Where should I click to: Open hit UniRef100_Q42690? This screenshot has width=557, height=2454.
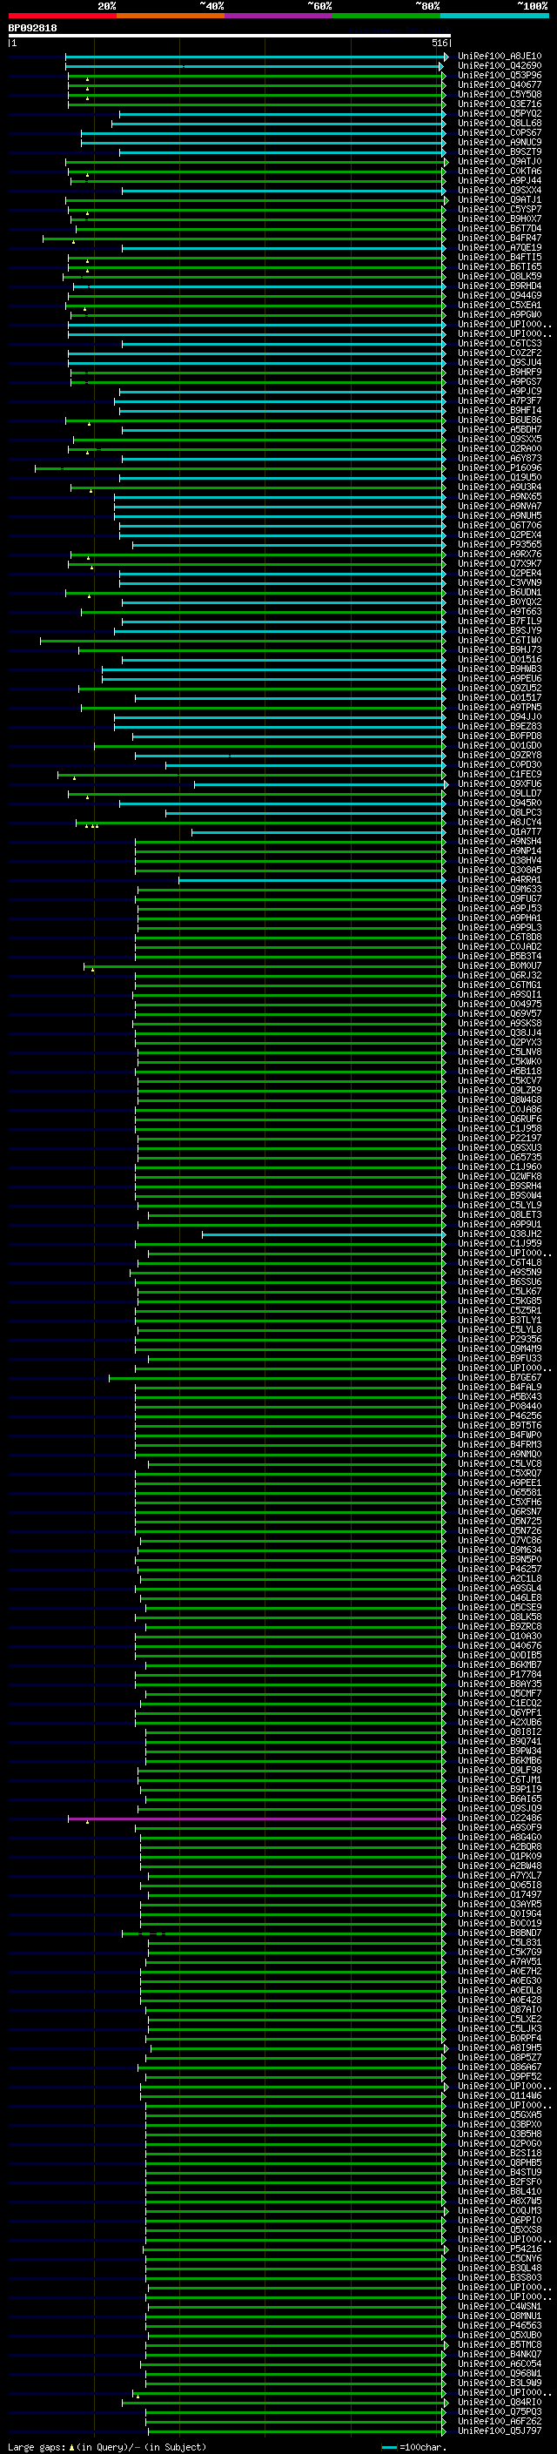point(500,66)
